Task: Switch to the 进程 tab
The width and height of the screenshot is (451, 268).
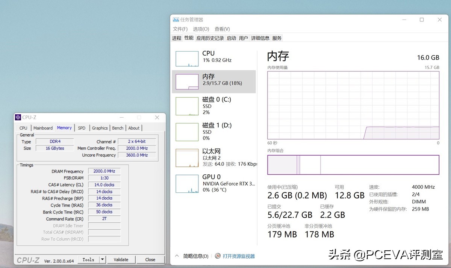Action: 177,38
